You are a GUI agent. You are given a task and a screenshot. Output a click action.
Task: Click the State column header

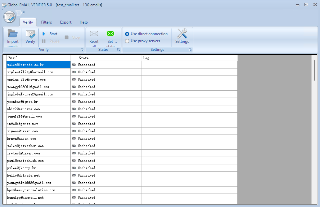(109, 58)
